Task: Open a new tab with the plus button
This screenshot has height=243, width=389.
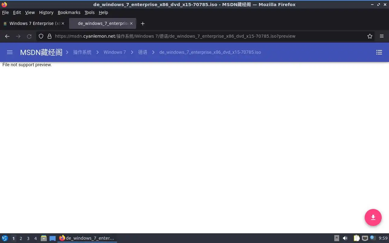Action: [x=143, y=23]
